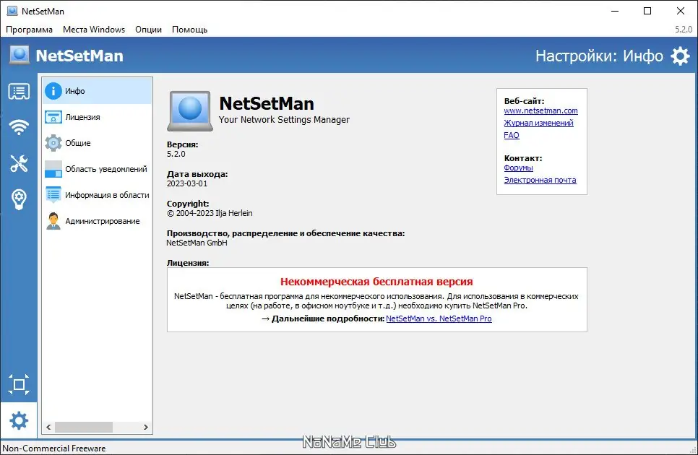The image size is (698, 455).
Task: Click the gear icon beside Общие
Action: click(x=53, y=143)
